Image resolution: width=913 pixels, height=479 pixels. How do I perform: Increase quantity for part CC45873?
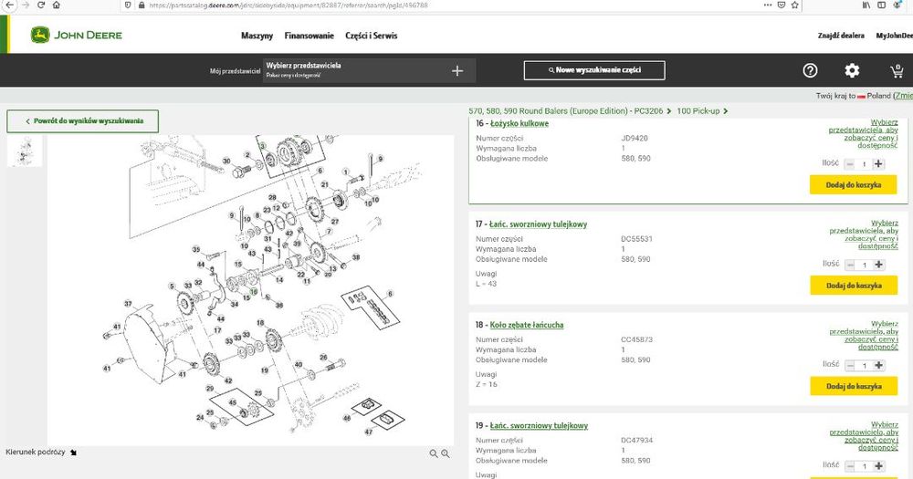pos(878,366)
